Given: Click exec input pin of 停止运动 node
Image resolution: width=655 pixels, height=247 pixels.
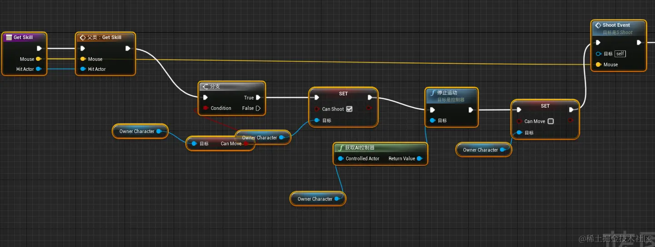Looking at the screenshot, I should [x=433, y=109].
